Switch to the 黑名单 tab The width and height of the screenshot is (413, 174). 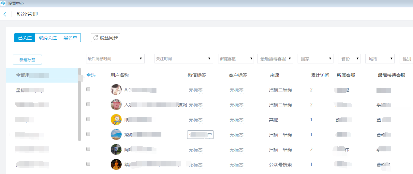click(x=70, y=38)
